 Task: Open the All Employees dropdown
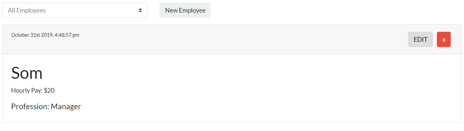click(75, 10)
